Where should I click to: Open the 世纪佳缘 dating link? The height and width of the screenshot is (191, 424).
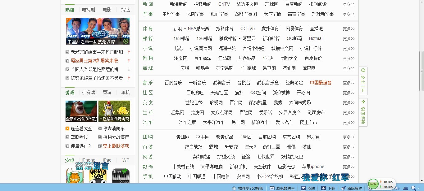(194, 102)
